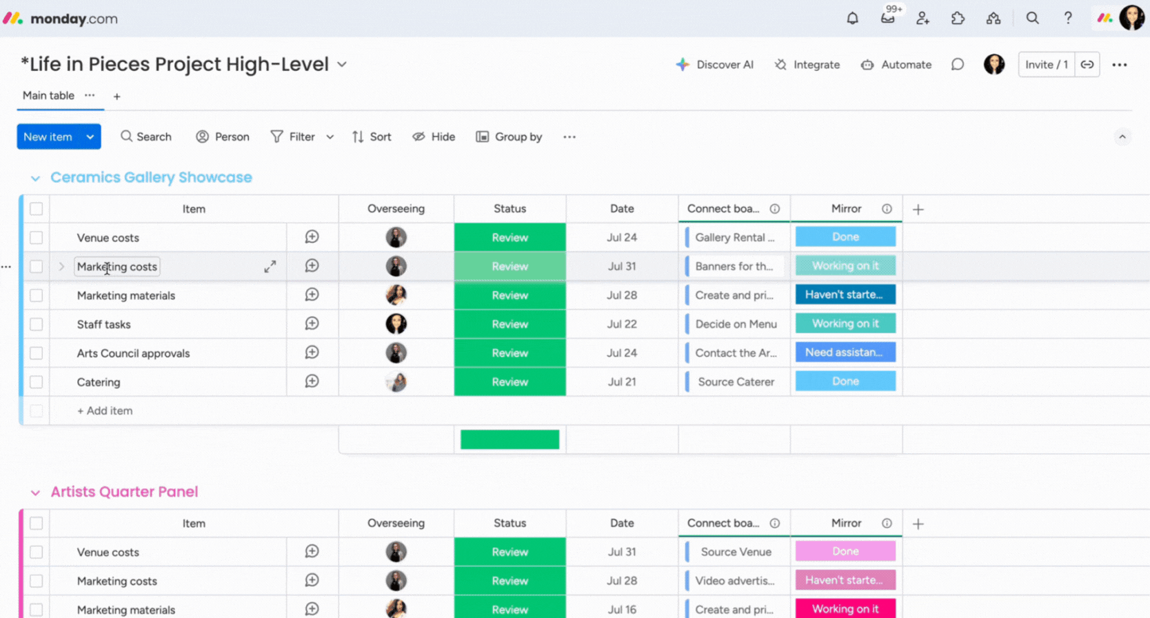The image size is (1150, 618).
Task: Open the Hide columns menu
Action: 434,137
